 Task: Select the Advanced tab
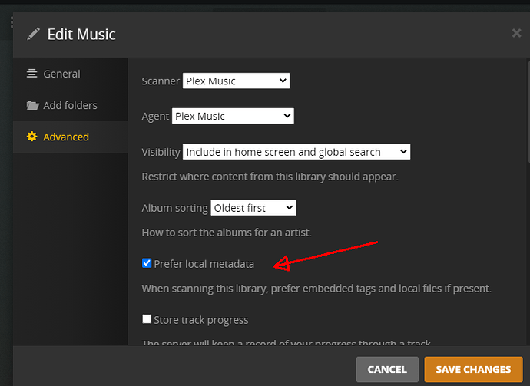click(65, 137)
